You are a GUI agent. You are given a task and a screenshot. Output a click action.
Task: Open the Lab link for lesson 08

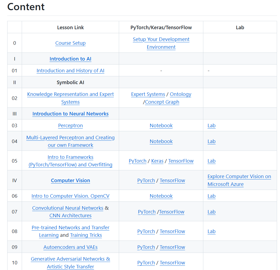tap(211, 231)
